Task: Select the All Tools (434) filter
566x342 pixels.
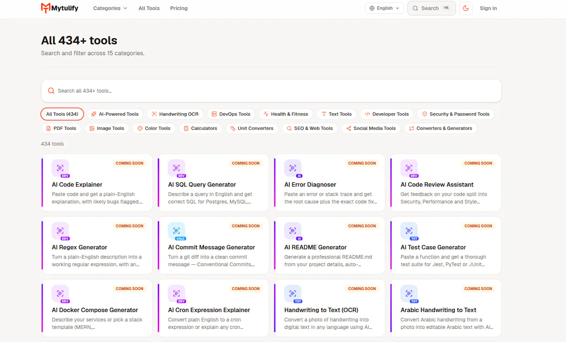Action: (62, 114)
